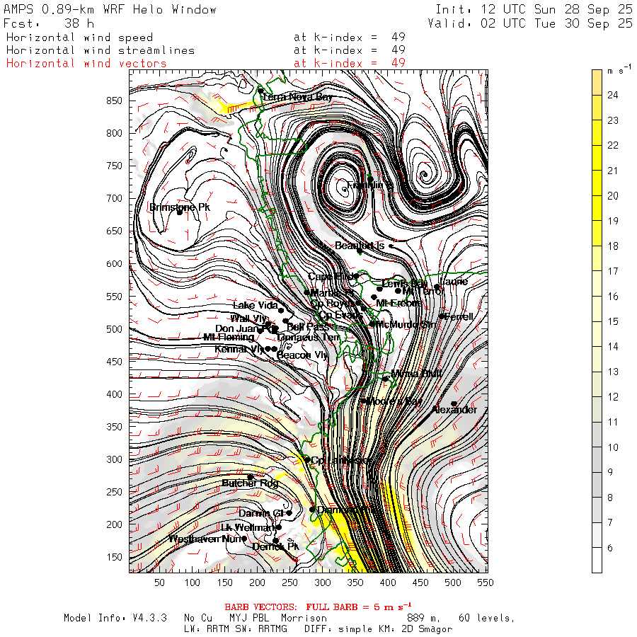This screenshot has height=637, width=637.
Task: Select the Kennar Vly label
Action: tap(239, 349)
